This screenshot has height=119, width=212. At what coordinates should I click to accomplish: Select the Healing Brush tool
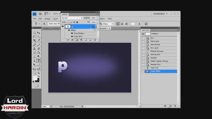click(34, 45)
